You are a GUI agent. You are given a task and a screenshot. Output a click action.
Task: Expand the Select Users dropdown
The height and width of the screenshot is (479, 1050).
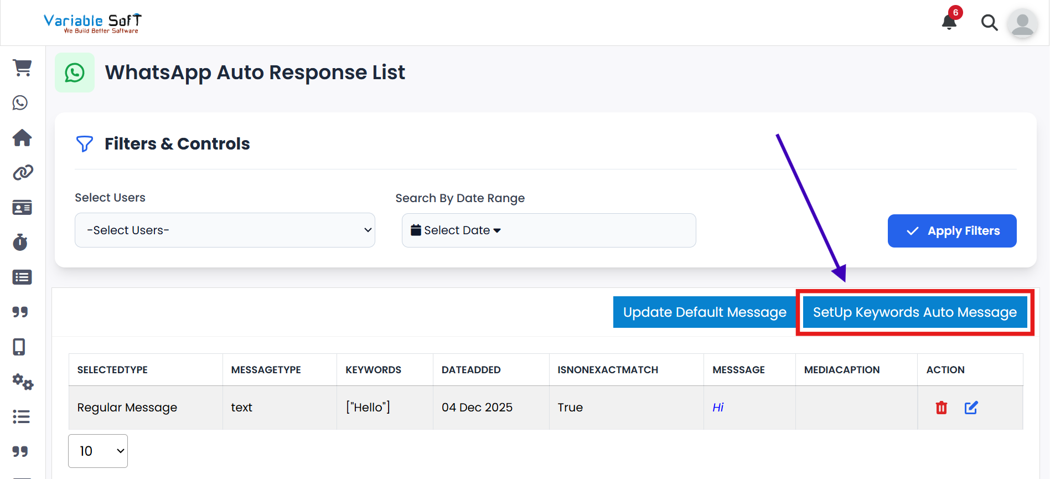[x=225, y=230]
